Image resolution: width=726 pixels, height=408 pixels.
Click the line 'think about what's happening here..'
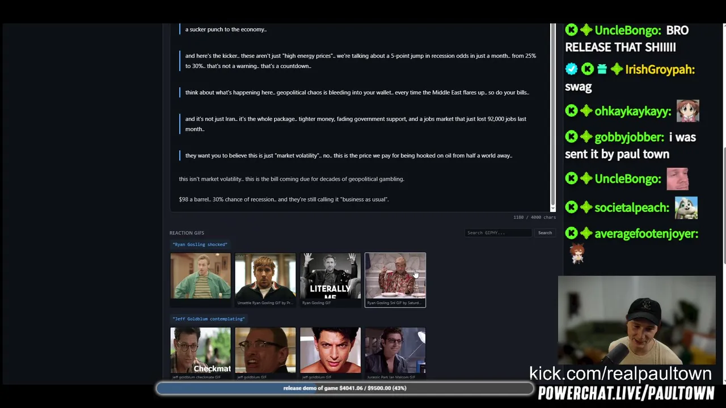[357, 92]
